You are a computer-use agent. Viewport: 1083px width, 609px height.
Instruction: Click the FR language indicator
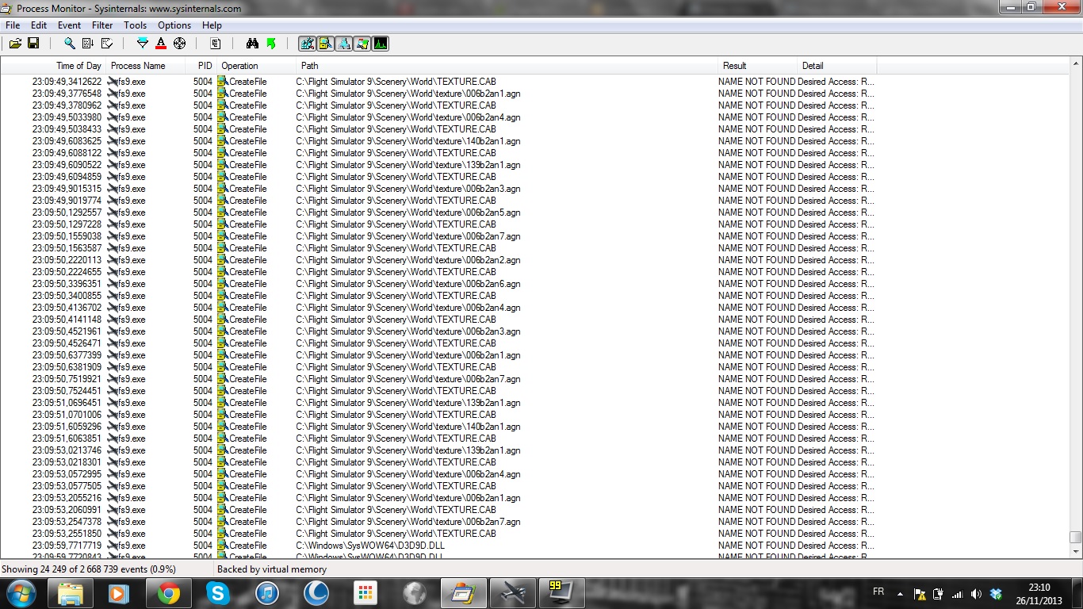[878, 592]
